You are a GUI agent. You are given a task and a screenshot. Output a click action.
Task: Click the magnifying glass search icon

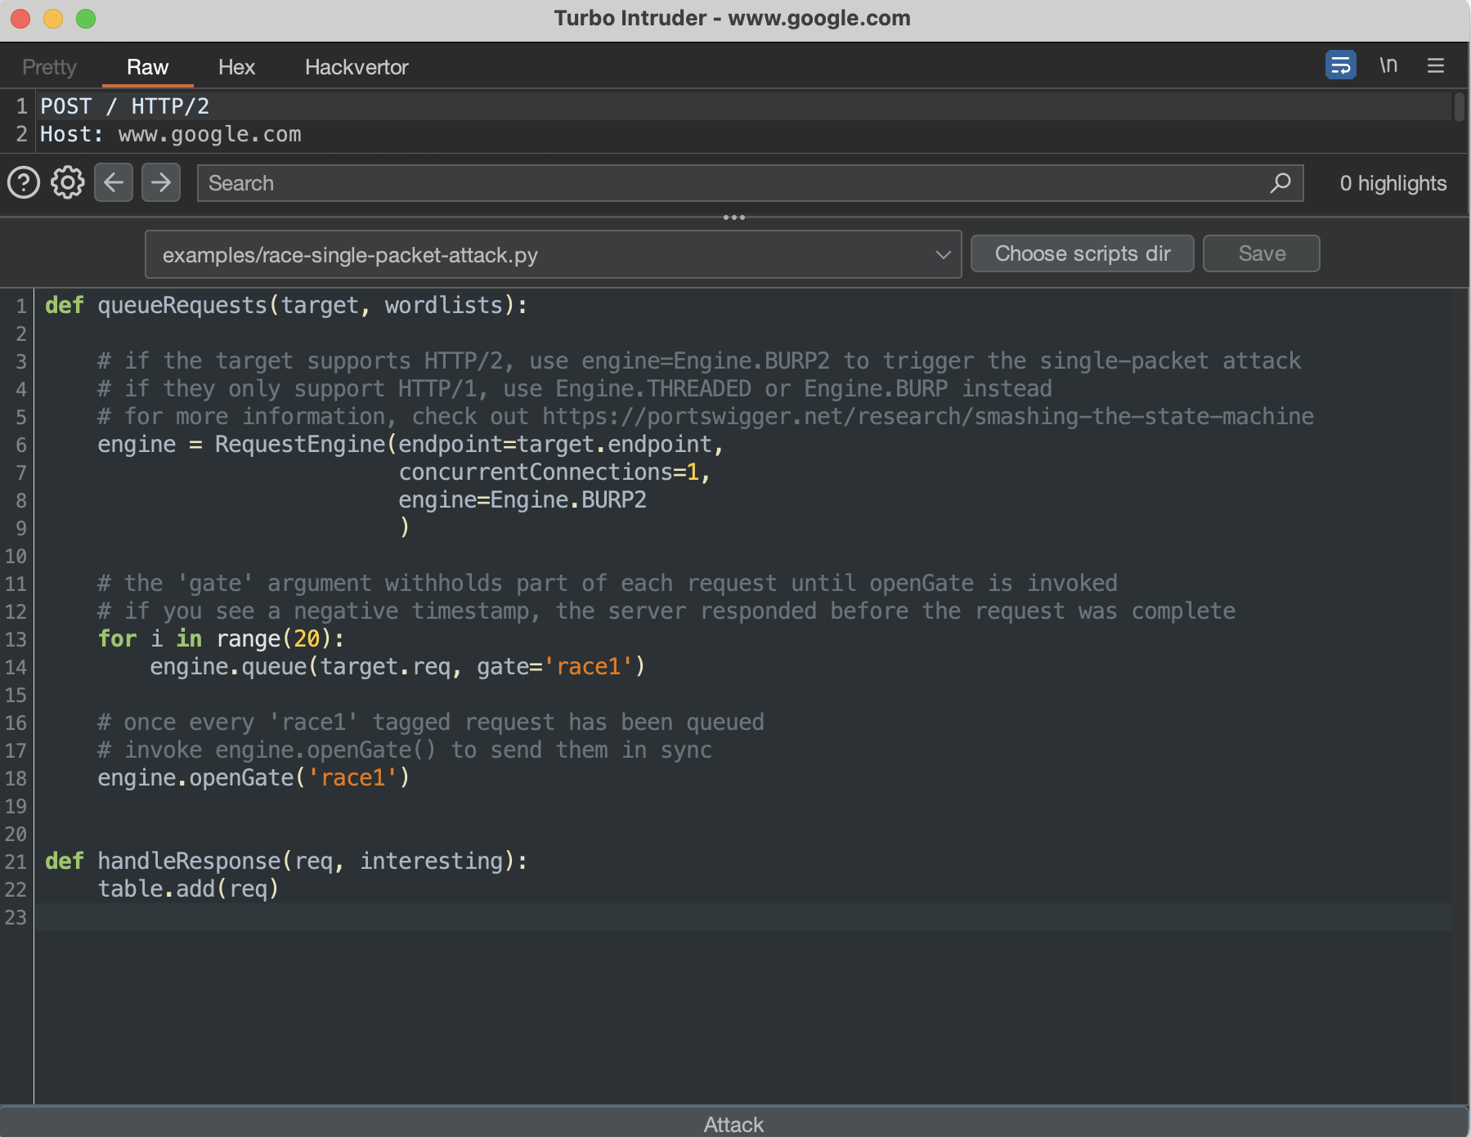[x=1280, y=183]
